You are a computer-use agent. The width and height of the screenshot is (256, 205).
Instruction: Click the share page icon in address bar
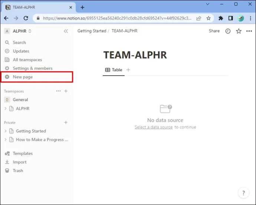point(199,18)
